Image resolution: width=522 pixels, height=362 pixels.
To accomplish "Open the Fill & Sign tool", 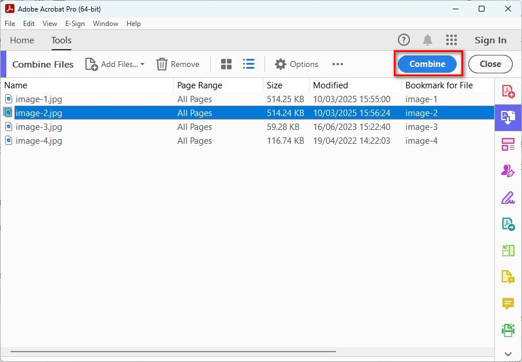I will [508, 197].
